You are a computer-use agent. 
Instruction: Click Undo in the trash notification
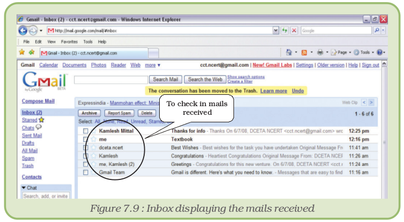297,91
